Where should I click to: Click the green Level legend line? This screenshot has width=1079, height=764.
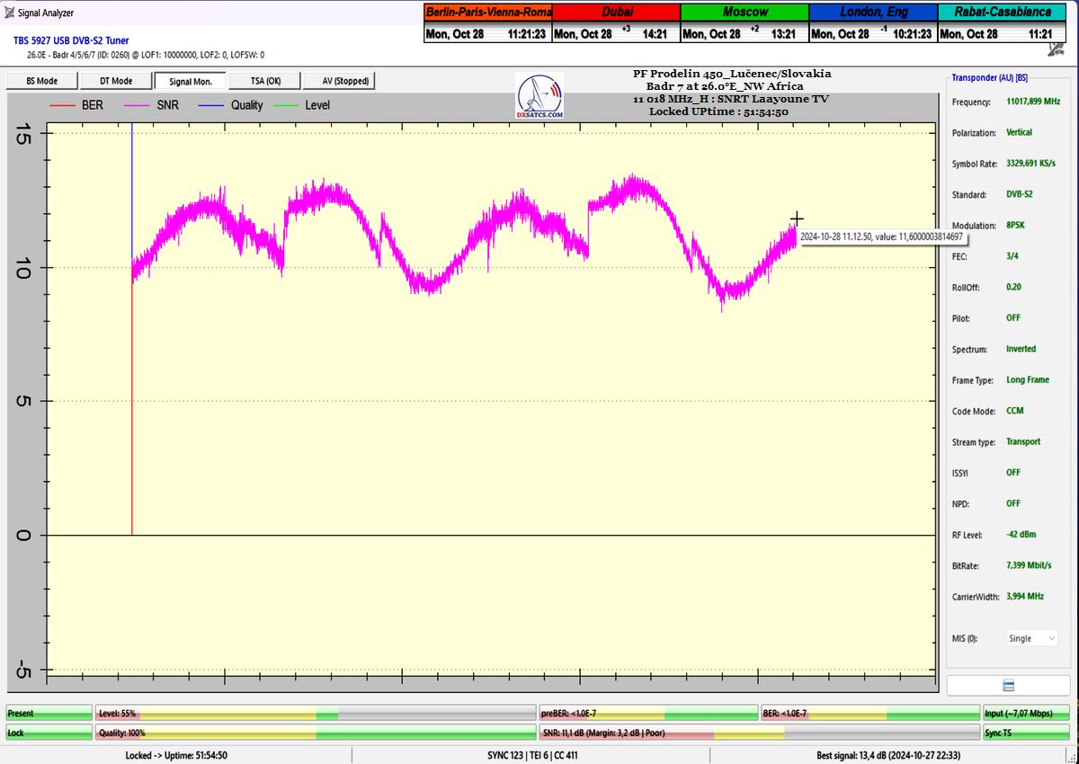coord(288,105)
